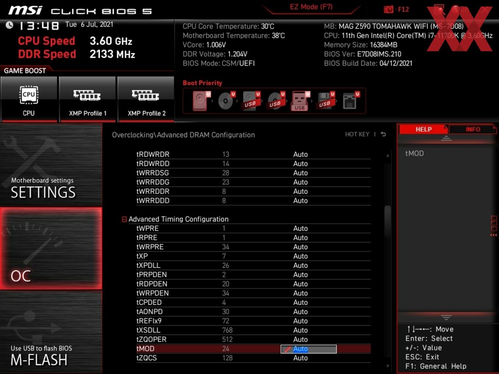Open the M-FLASH BIOS flashing section
The height and width of the screenshot is (374, 499).
(x=51, y=332)
